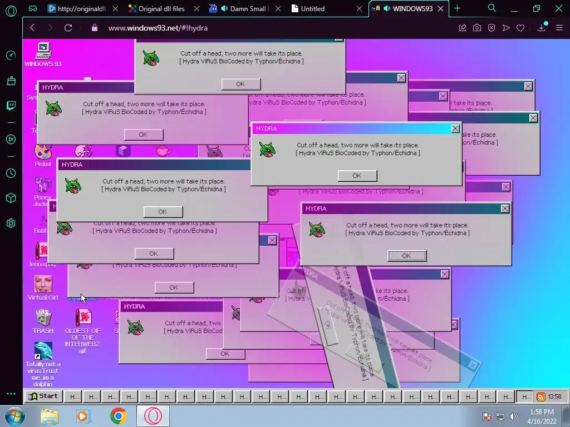The width and height of the screenshot is (570, 427).
Task: Open the ad blocker shield icon
Action: point(492,28)
